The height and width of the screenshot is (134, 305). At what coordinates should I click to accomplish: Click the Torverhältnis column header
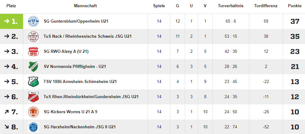click(x=230, y=6)
